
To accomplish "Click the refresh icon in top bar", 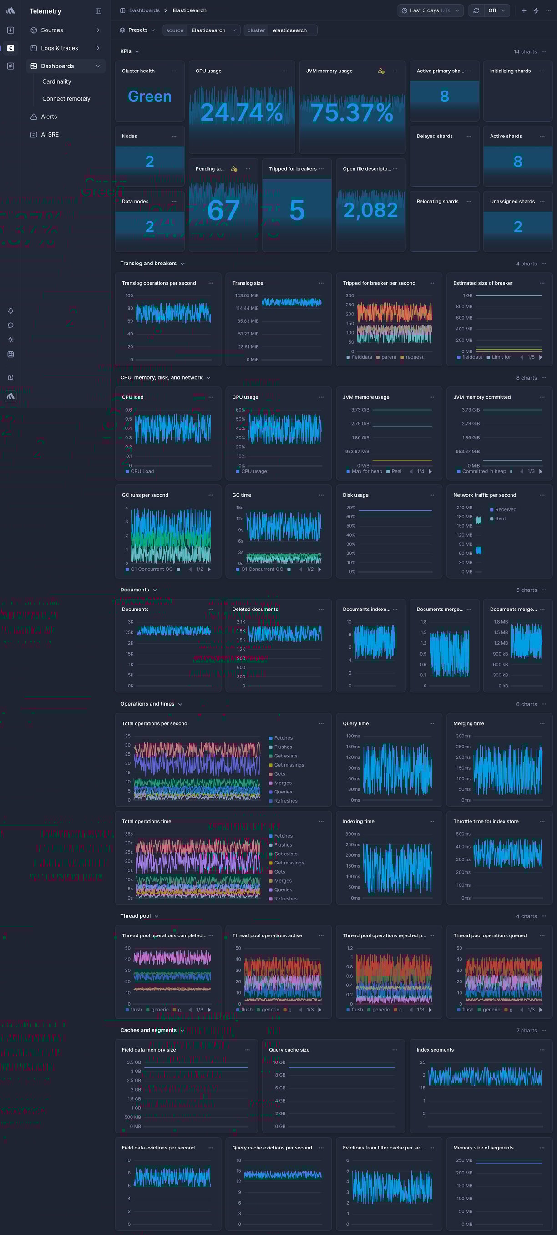I will click(x=476, y=10).
